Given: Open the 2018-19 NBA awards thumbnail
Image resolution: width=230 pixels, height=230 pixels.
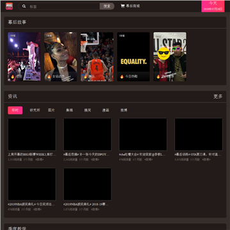Looking at the screenshot, I should 88,184.
